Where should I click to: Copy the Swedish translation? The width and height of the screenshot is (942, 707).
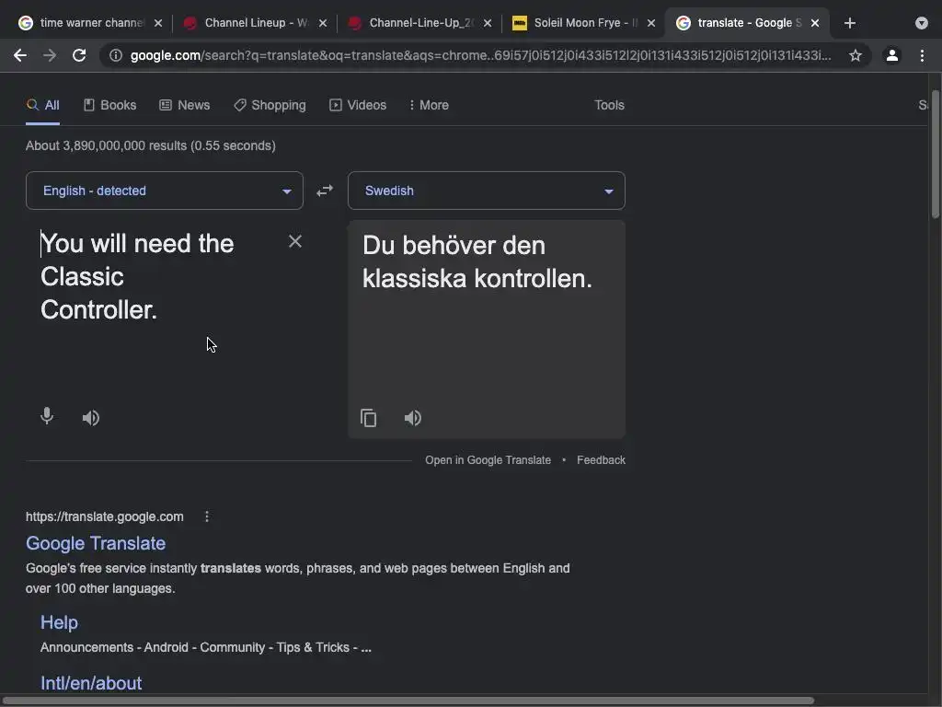[x=368, y=417]
